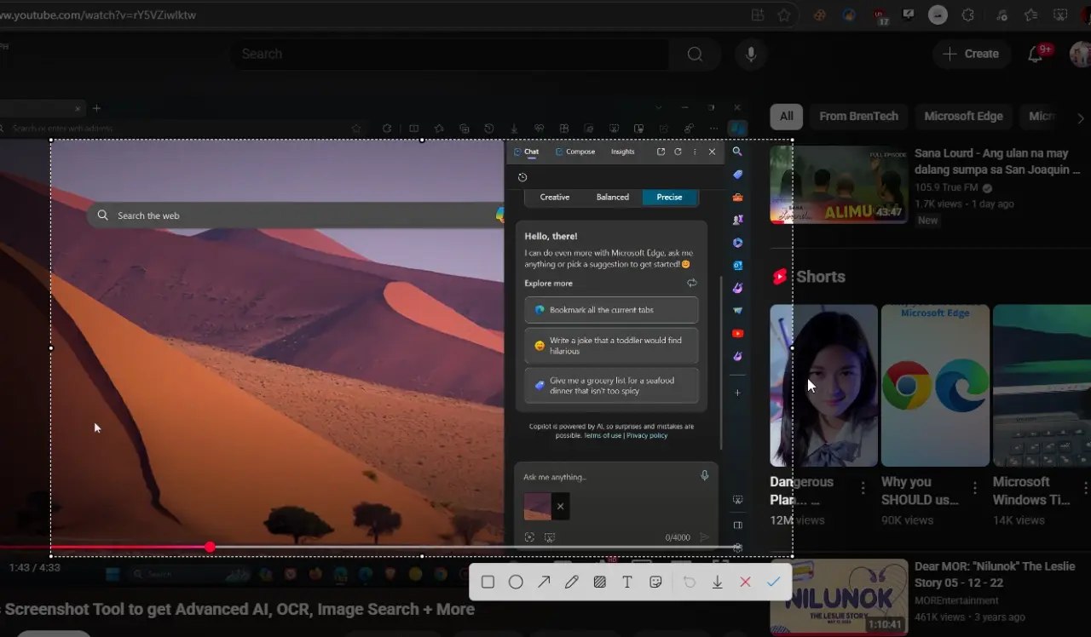Open the favorites list icon in browser toolbar
1091x637 pixels.
click(x=1031, y=14)
